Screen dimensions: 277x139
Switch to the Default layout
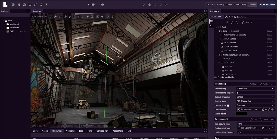211,5
